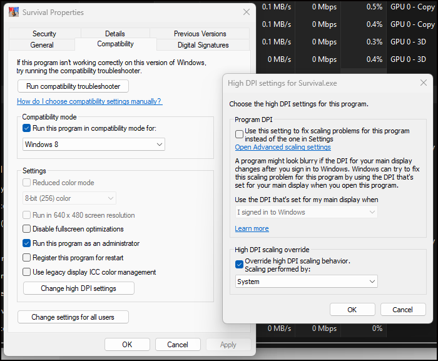Uncheck Run this program in compatibility mode

click(x=26, y=128)
